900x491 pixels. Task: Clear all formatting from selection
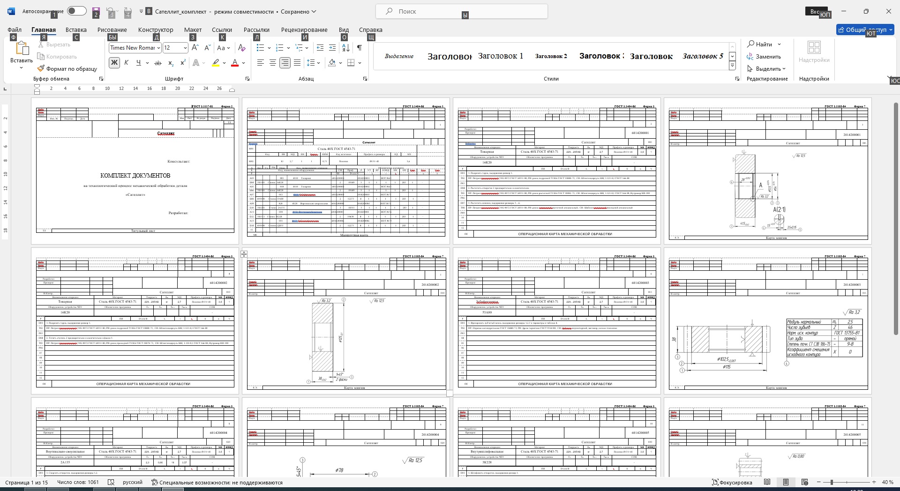pyautogui.click(x=241, y=48)
